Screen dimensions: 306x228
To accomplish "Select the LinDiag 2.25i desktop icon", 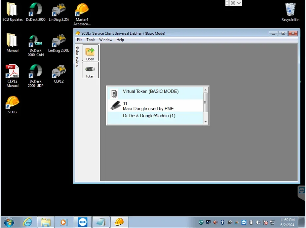I will click(59, 12).
